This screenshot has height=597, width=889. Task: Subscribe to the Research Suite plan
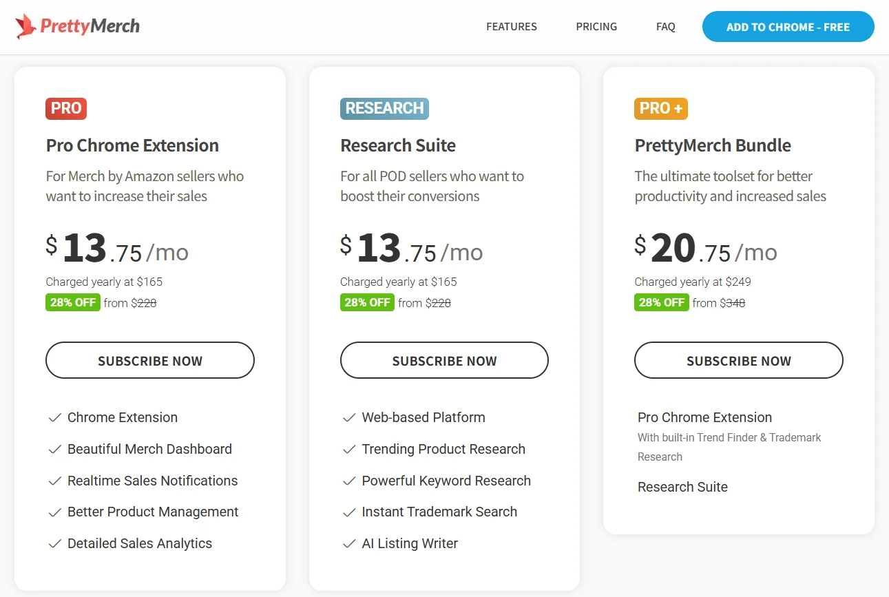(x=444, y=361)
